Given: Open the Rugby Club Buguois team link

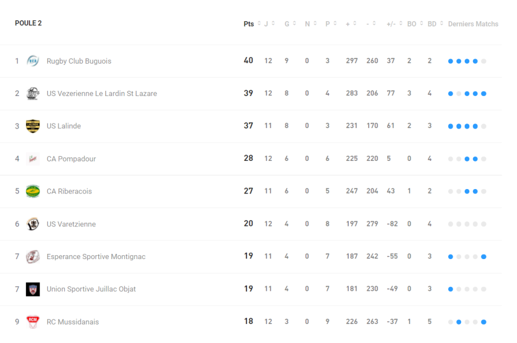Looking at the screenshot, I should (79, 61).
